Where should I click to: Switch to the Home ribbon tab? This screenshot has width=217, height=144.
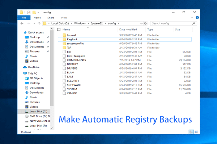click(37, 18)
